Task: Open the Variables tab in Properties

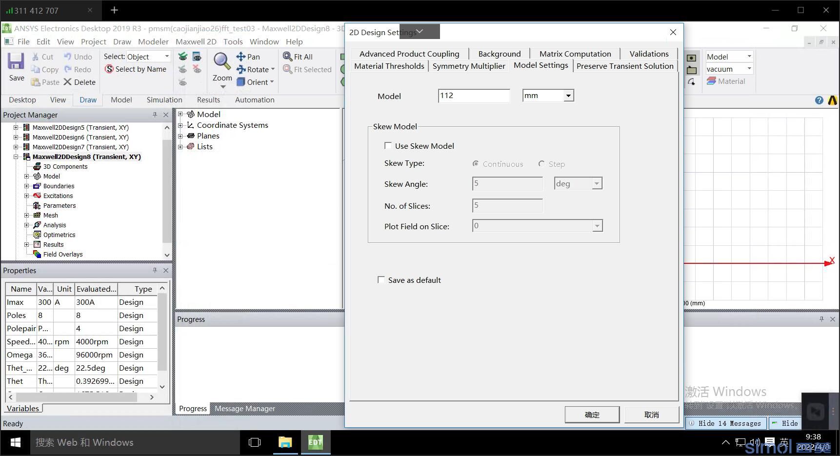Action: (23, 408)
